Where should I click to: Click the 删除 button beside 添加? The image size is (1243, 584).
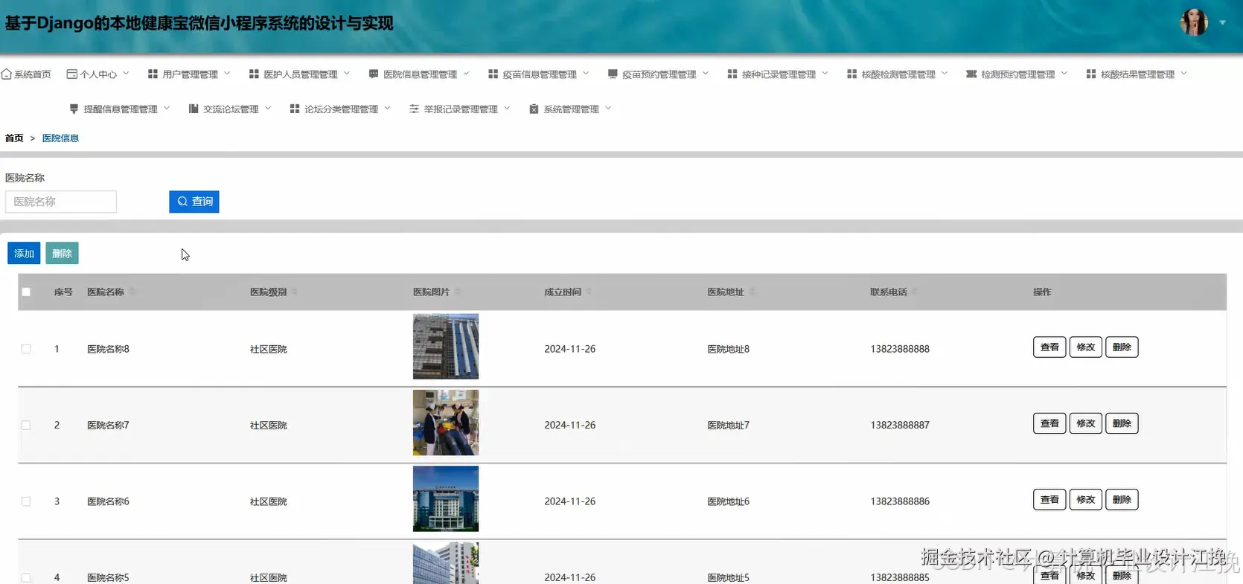click(62, 254)
